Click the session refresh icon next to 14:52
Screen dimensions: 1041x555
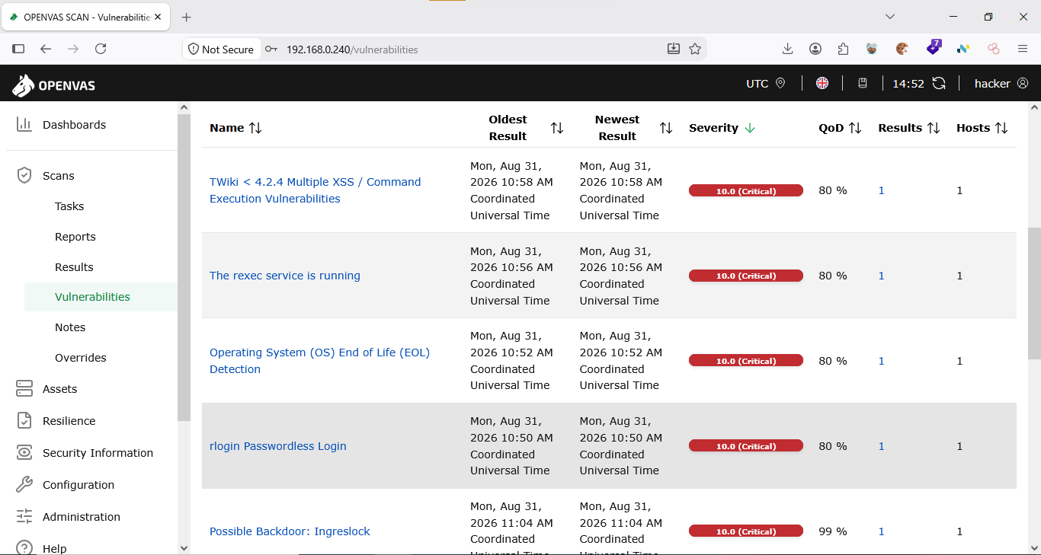[939, 83]
